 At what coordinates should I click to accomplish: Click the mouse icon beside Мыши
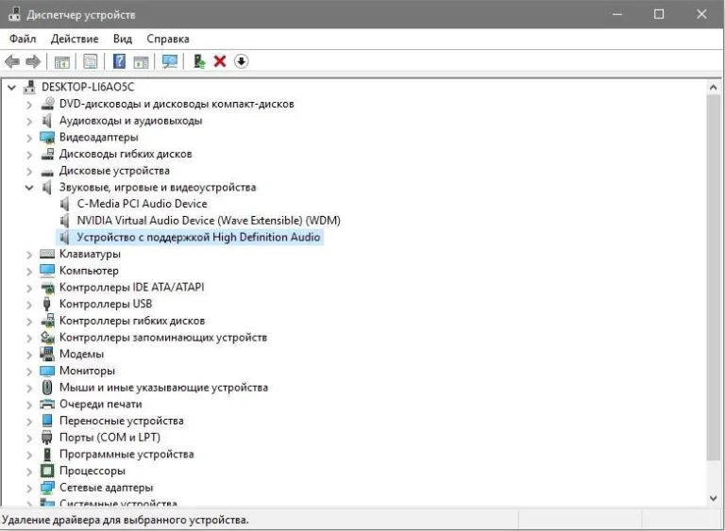(x=46, y=388)
